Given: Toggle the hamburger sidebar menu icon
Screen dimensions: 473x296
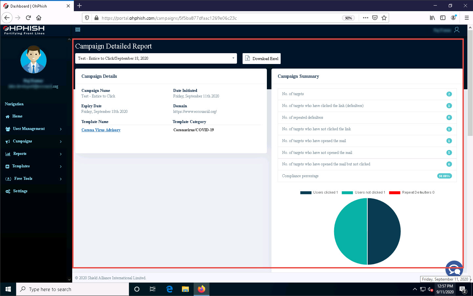Looking at the screenshot, I should pyautogui.click(x=78, y=30).
